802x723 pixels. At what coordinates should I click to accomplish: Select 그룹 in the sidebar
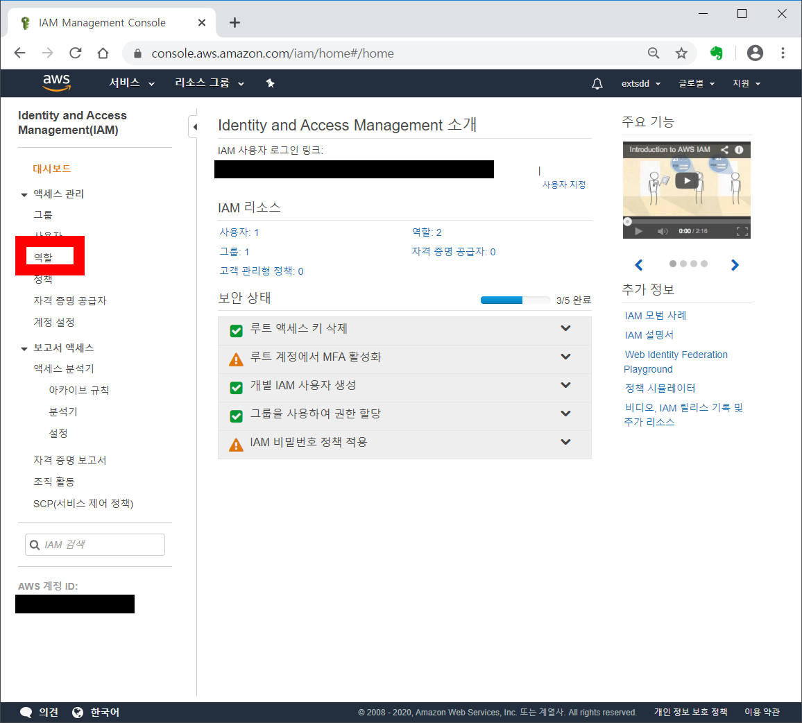pyautogui.click(x=43, y=215)
